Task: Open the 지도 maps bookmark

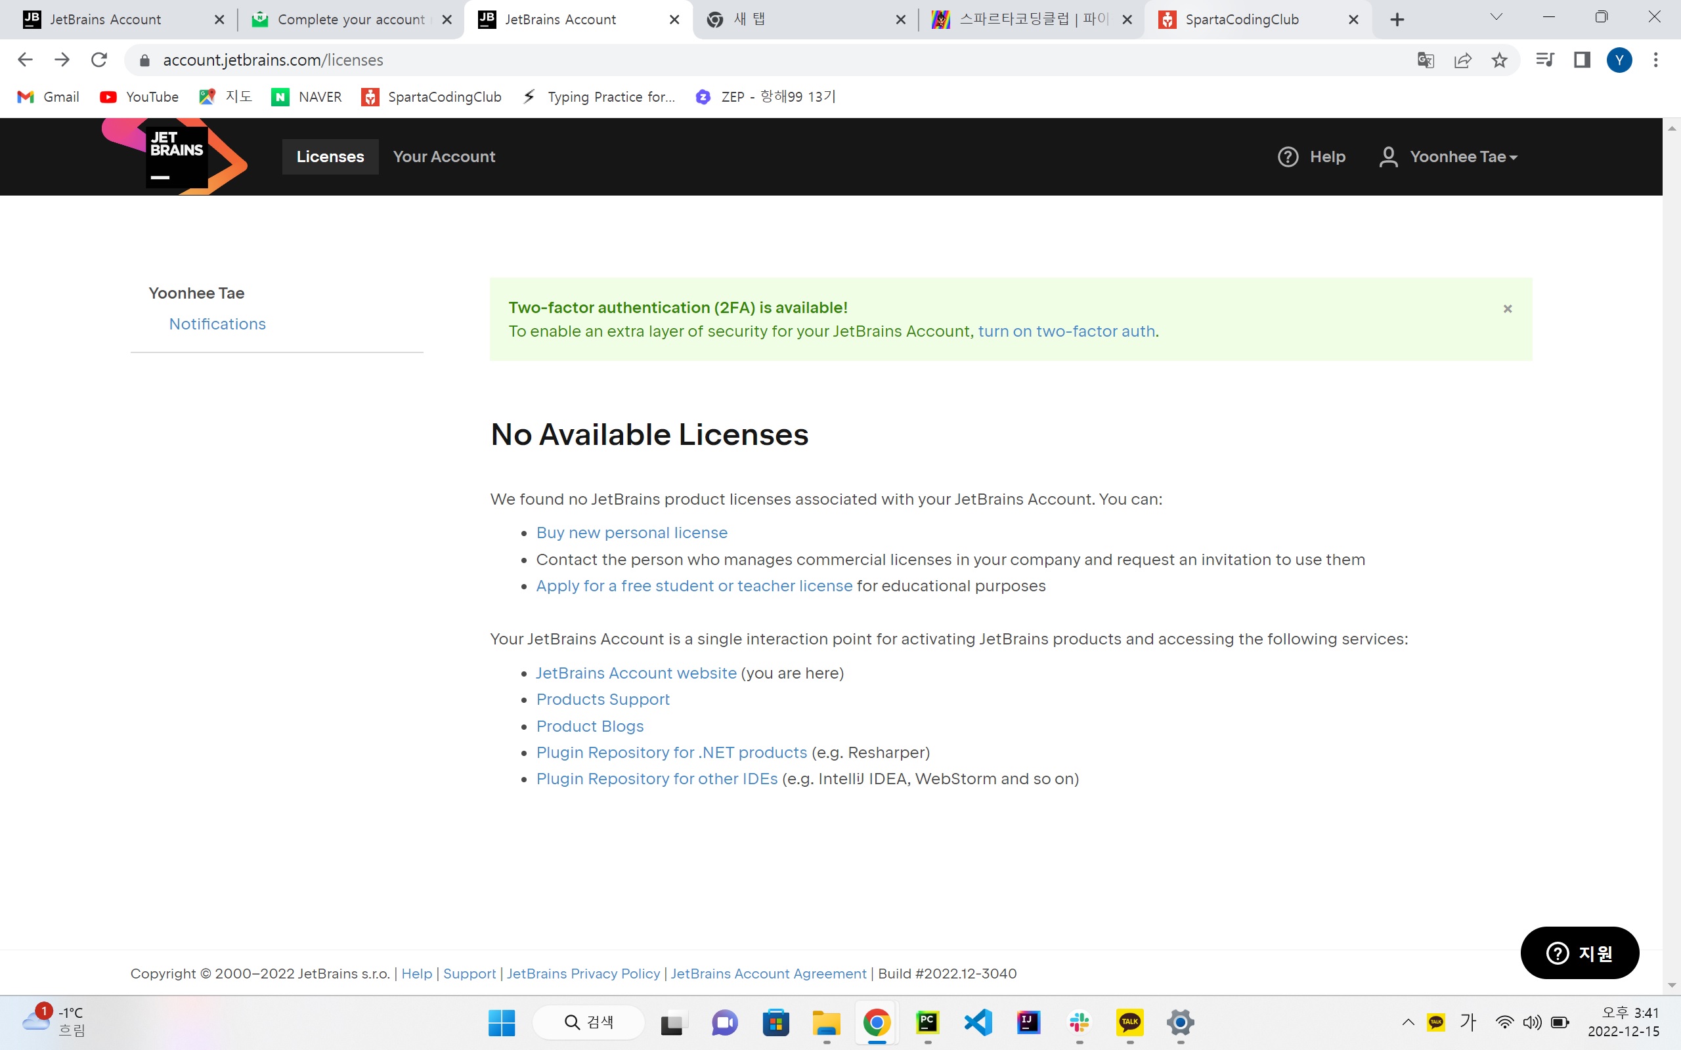Action: 226,97
